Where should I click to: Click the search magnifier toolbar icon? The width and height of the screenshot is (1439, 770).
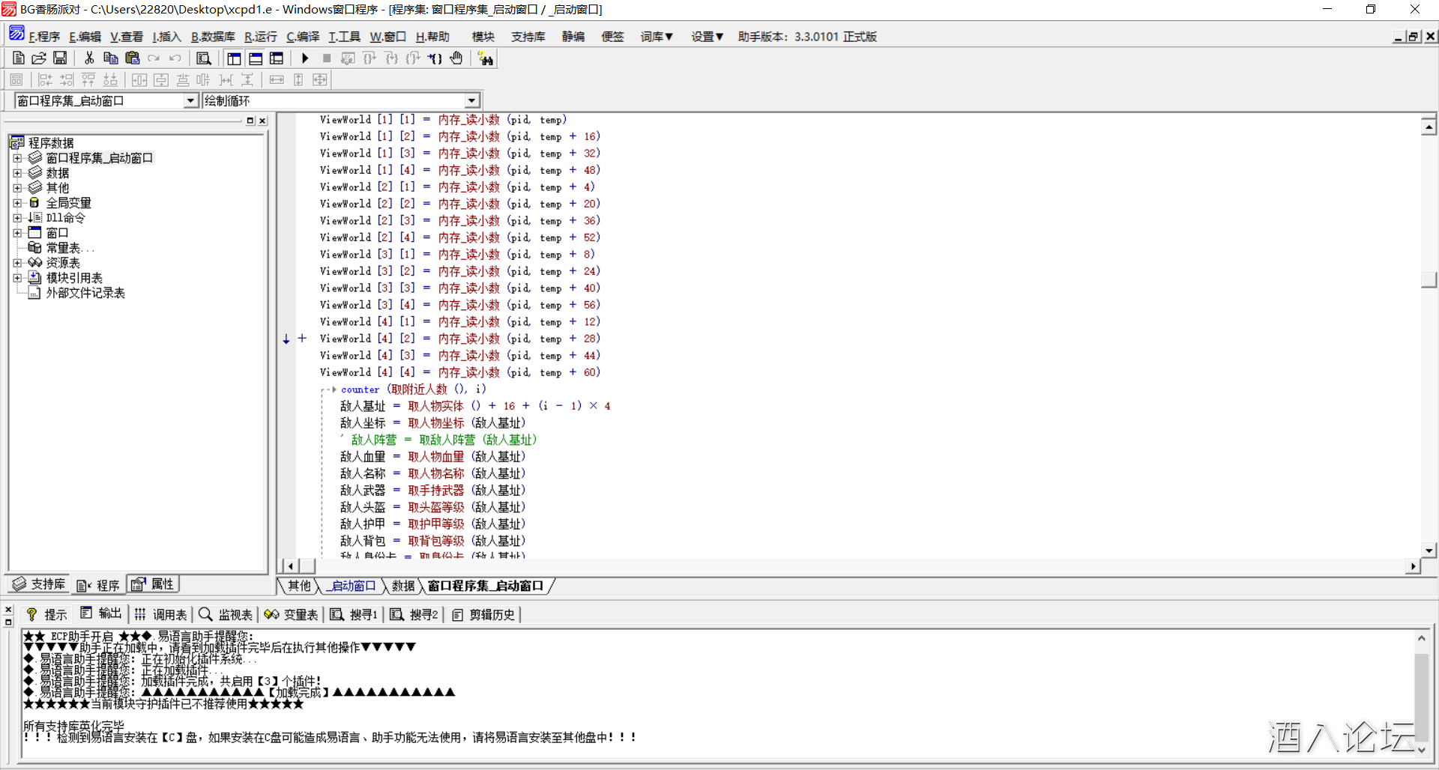click(x=203, y=58)
